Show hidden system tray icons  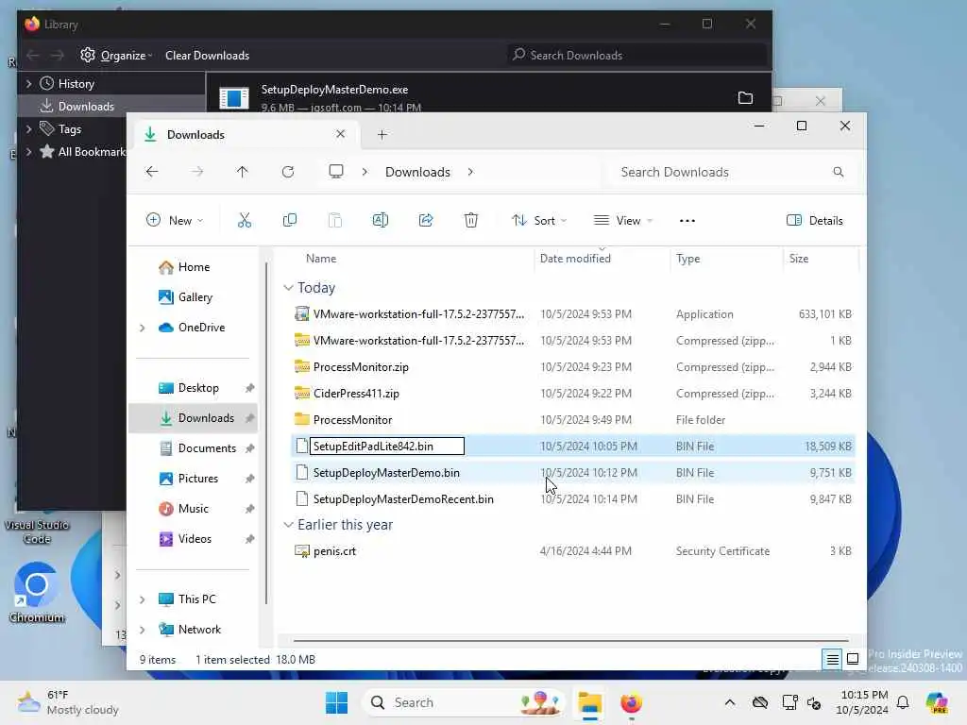click(730, 702)
